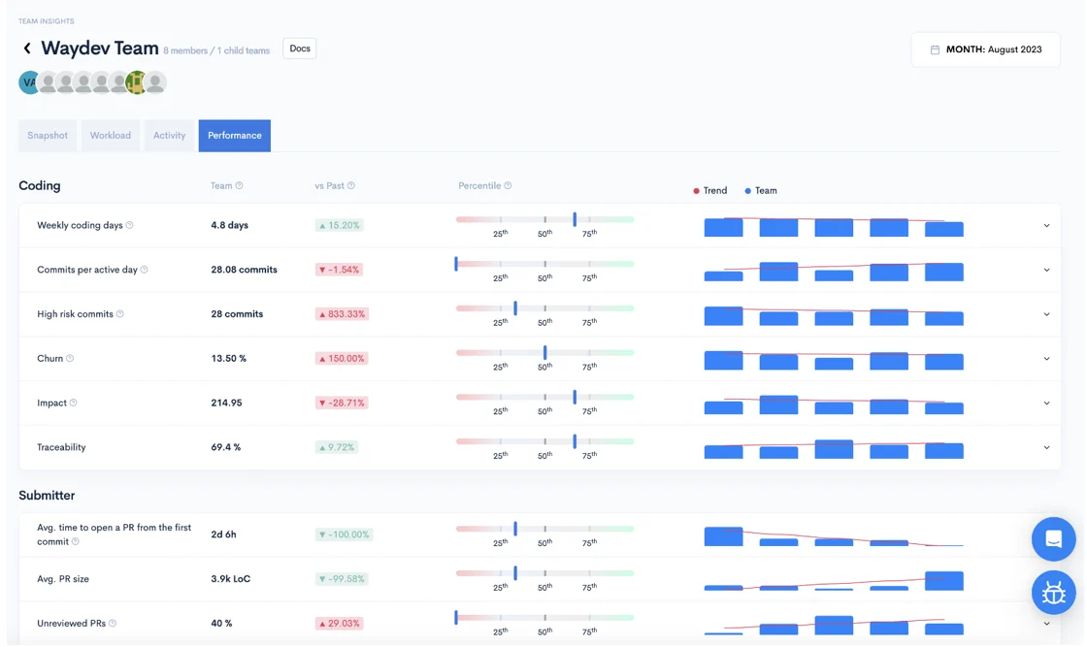Click the "-100.00%" change badge
This screenshot has width=1087, height=647.
(344, 534)
